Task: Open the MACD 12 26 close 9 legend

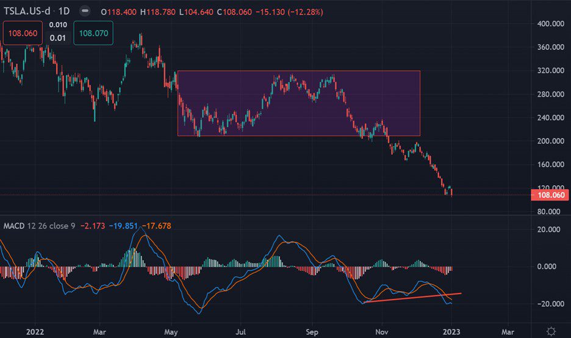Action: click(x=39, y=226)
